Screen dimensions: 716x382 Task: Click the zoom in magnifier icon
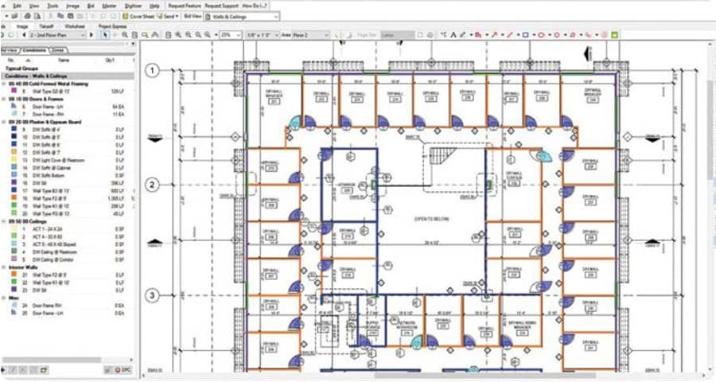tap(178, 35)
